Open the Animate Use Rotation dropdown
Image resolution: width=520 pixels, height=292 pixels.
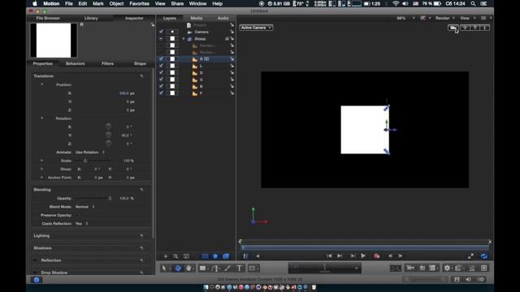point(90,152)
